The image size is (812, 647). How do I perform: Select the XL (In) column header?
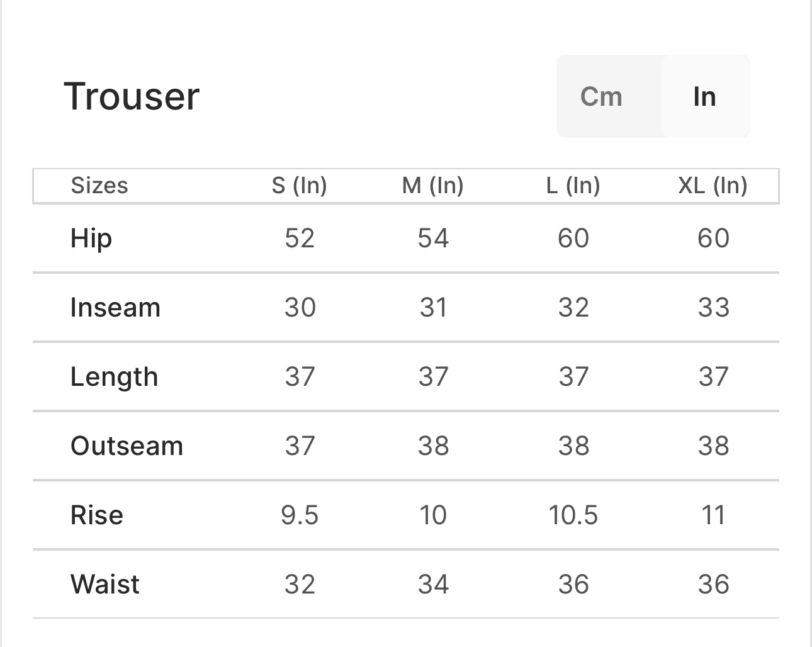click(x=713, y=186)
